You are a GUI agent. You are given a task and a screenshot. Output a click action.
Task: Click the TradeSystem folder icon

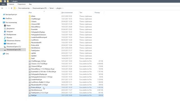(x=30, y=50)
